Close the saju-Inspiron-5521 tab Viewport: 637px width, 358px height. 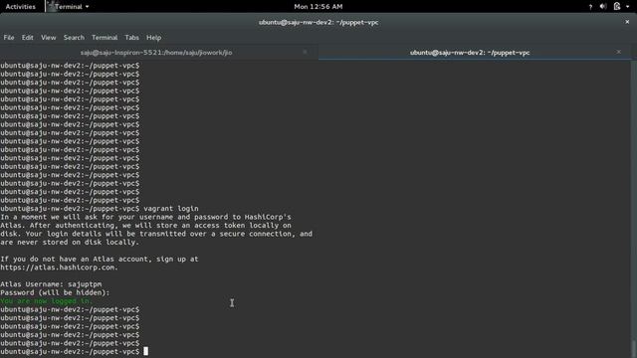tap(305, 52)
